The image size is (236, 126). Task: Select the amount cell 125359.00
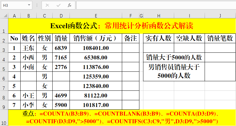click(x=96, y=76)
